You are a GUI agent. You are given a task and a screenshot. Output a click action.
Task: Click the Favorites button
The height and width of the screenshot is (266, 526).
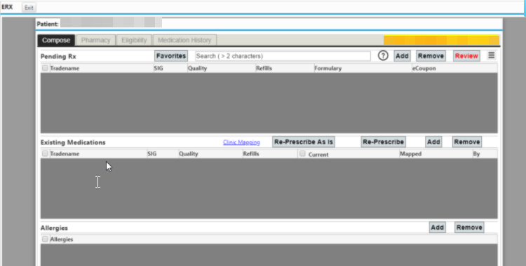point(171,56)
